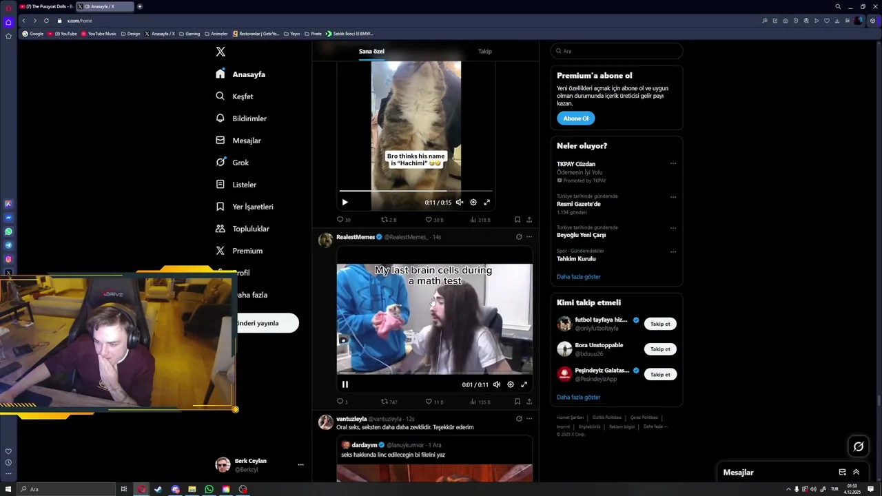Viewport: 882px width, 496px height.
Task: Reply to RealestMemes post
Action: click(342, 402)
